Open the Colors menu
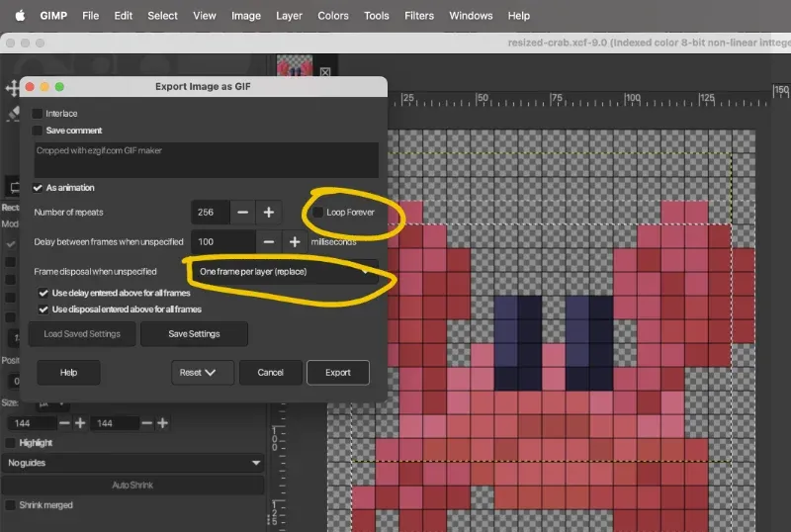 pos(333,16)
